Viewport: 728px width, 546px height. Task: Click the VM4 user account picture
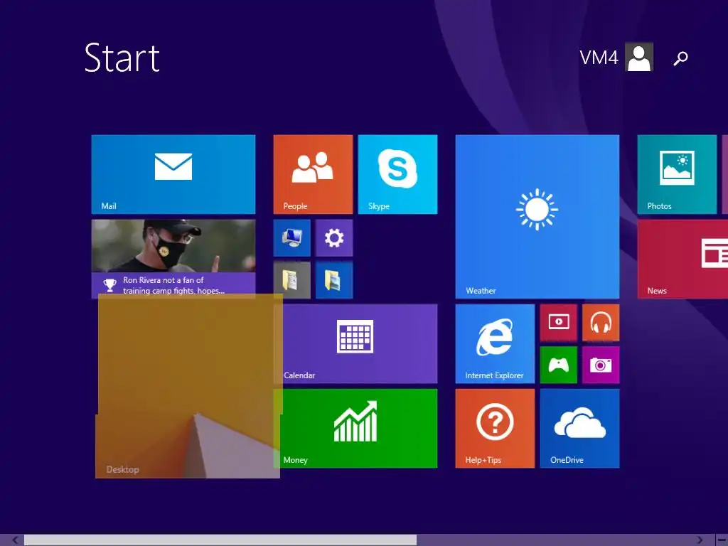click(639, 57)
